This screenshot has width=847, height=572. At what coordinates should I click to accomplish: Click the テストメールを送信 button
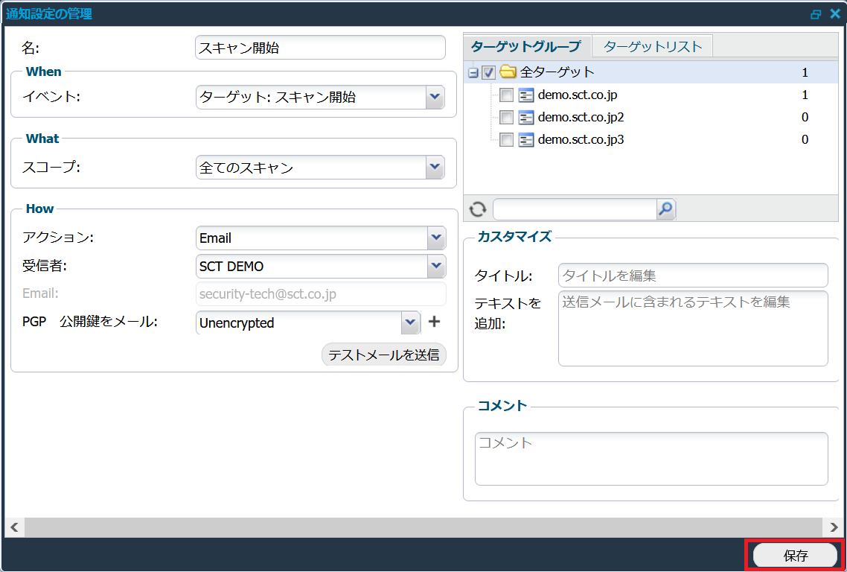[384, 355]
